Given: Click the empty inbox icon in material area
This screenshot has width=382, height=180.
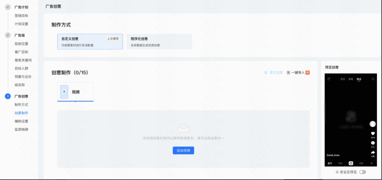Looking at the screenshot, I should [x=183, y=128].
